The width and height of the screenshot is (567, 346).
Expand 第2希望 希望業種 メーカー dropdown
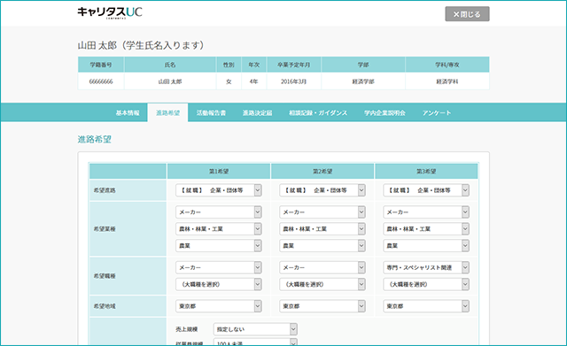(322, 212)
